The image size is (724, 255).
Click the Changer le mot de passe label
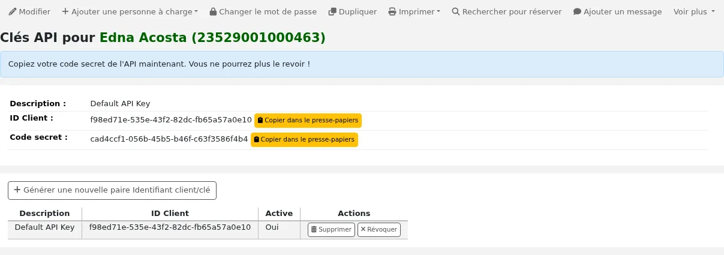[268, 11]
